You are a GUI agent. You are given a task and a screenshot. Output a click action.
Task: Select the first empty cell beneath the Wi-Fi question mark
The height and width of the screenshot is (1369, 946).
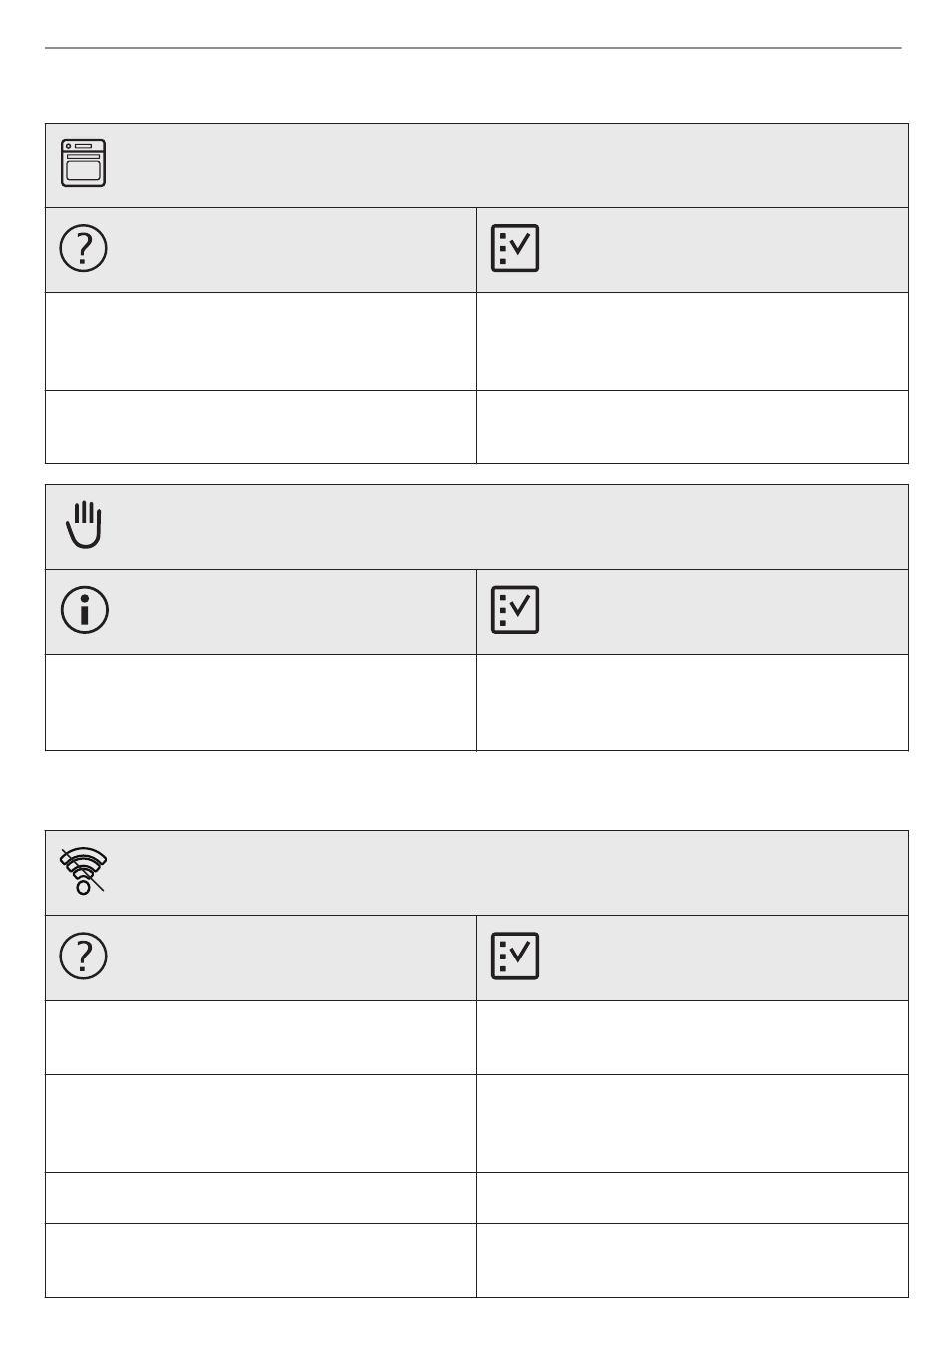261,1037
